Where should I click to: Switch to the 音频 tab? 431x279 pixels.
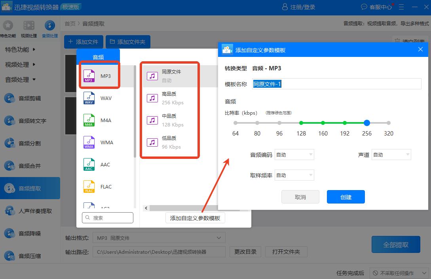(98, 57)
